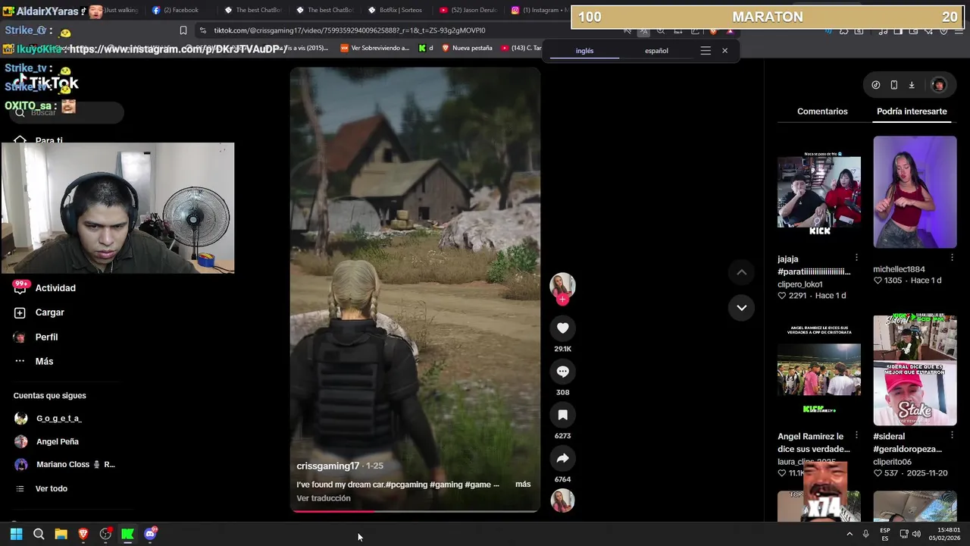Go to next video with down chevron
The height and width of the screenshot is (546, 970).
(741, 307)
